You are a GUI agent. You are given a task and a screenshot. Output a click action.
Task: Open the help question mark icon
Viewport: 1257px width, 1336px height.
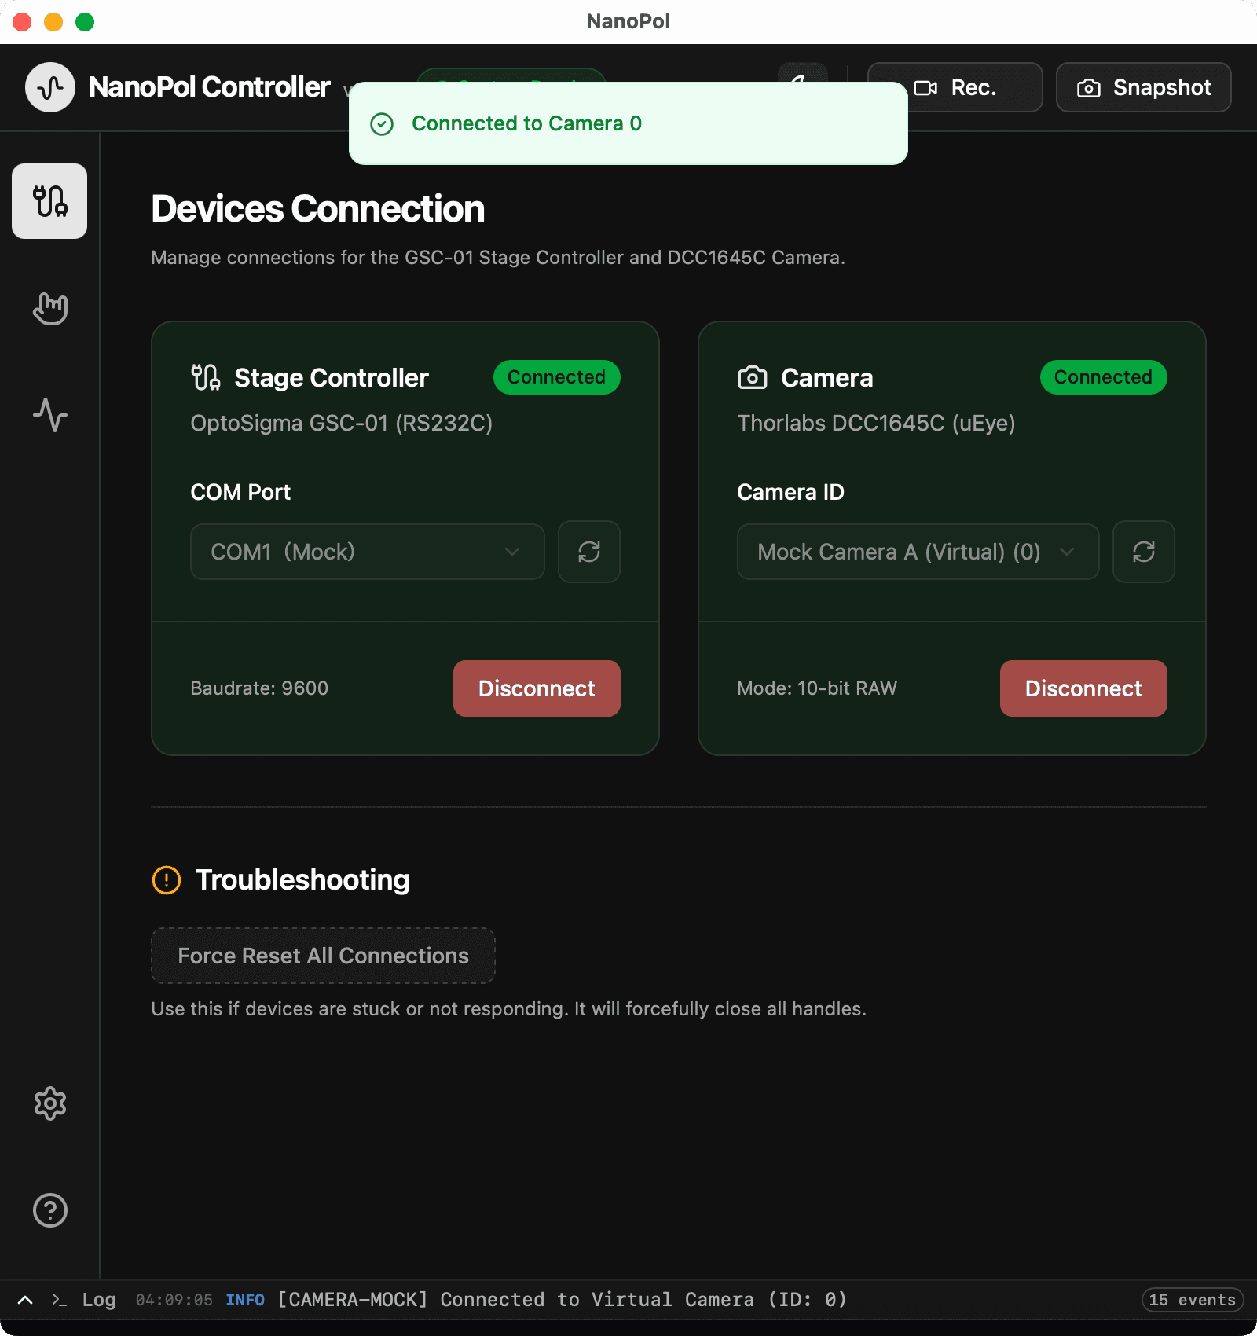49,1210
